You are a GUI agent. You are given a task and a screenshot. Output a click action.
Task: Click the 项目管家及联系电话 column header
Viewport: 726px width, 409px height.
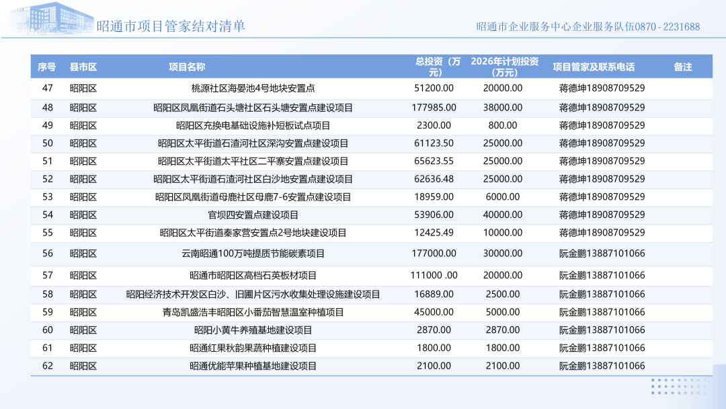coord(594,67)
